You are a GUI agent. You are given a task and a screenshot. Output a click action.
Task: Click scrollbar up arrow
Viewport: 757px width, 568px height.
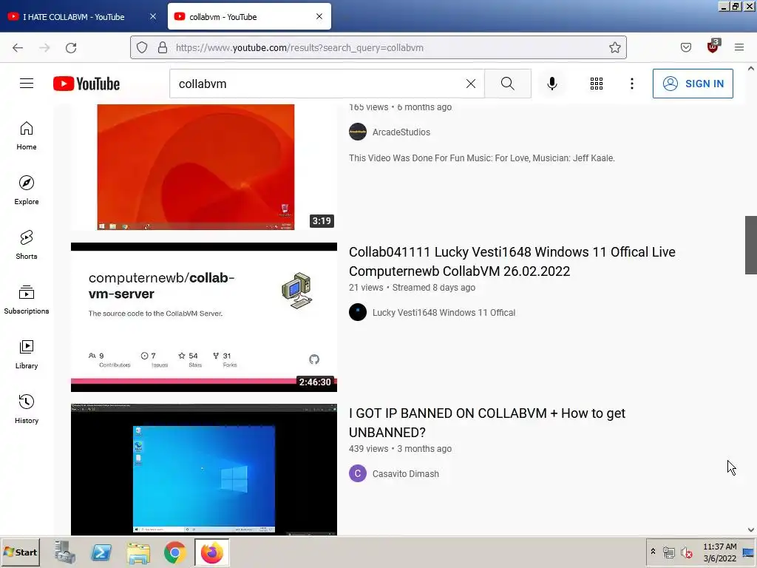pos(751,69)
